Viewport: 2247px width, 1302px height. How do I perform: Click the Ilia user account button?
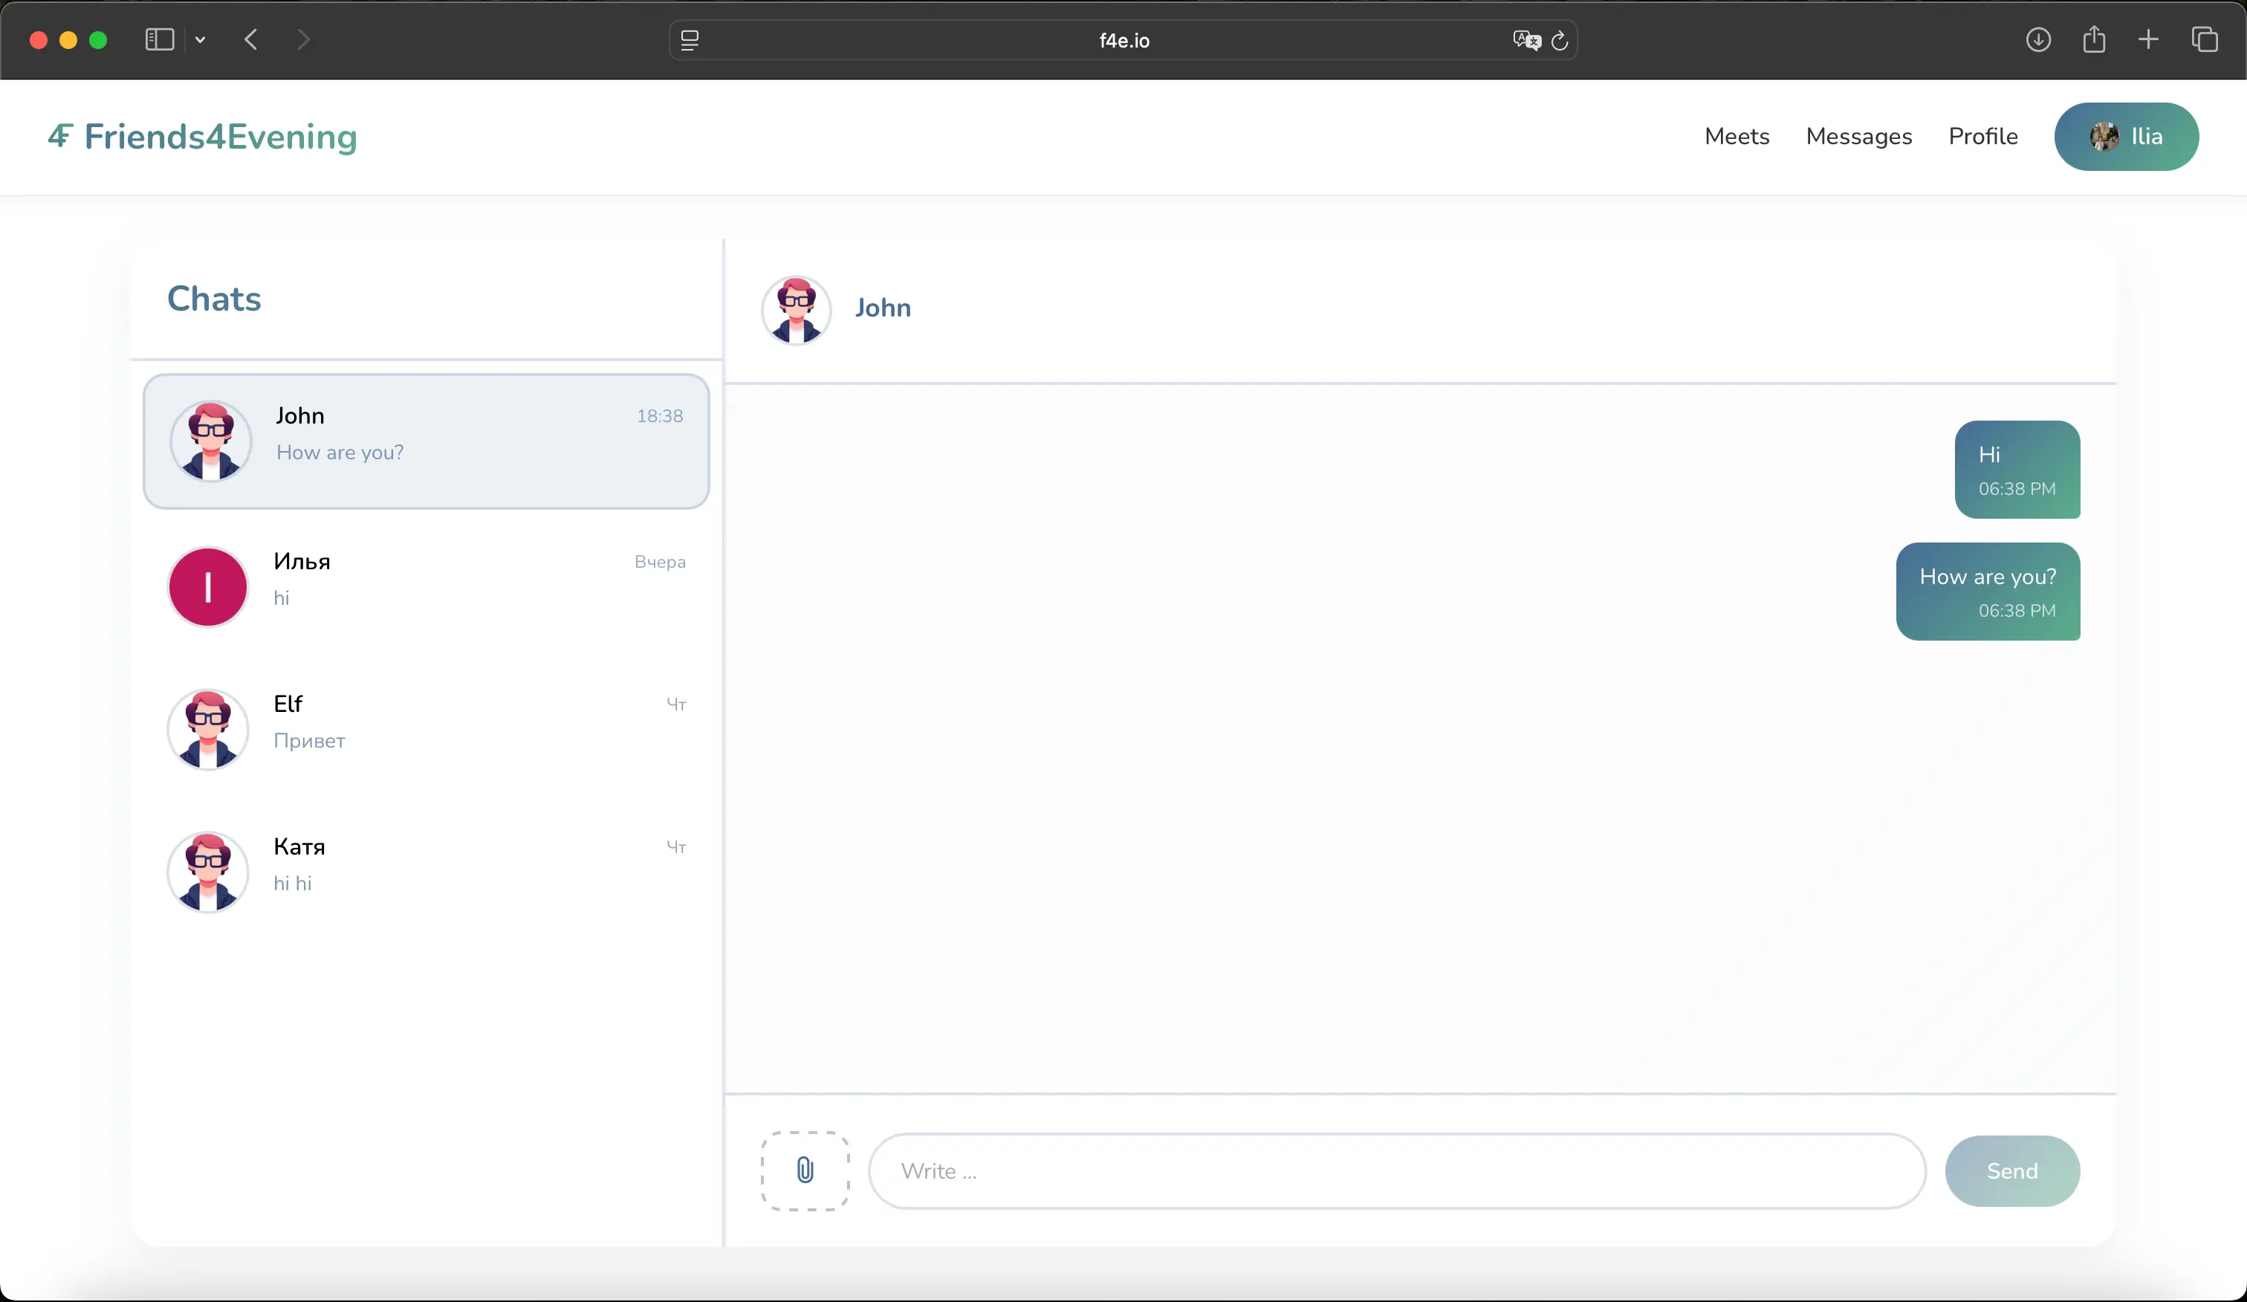2126,137
